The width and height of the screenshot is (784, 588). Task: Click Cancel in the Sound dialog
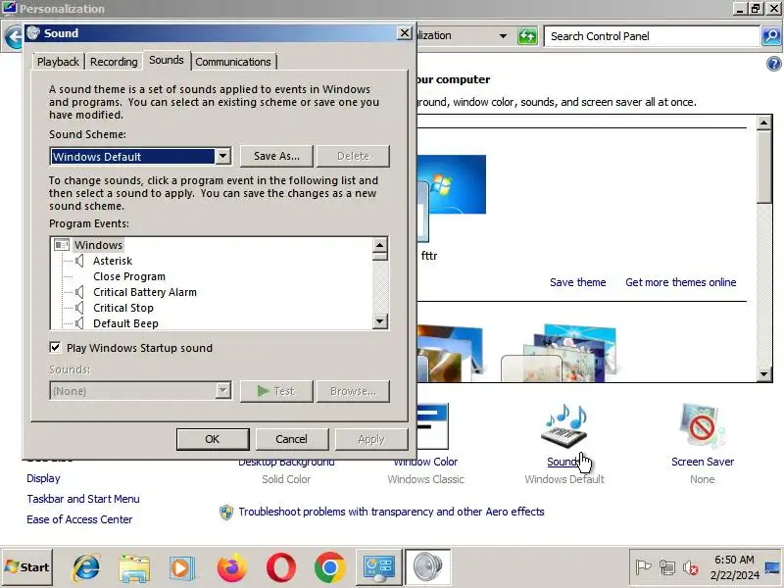coord(291,439)
